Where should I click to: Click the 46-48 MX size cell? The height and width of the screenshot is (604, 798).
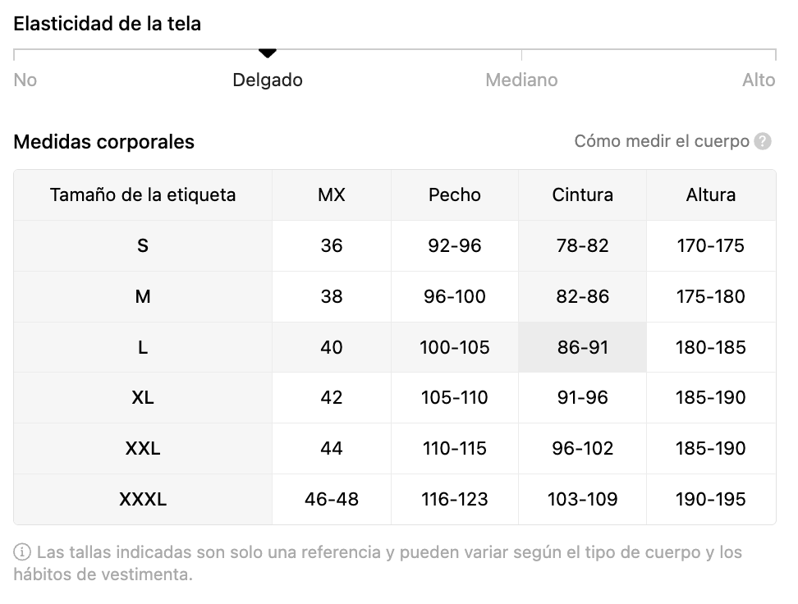coord(332,499)
